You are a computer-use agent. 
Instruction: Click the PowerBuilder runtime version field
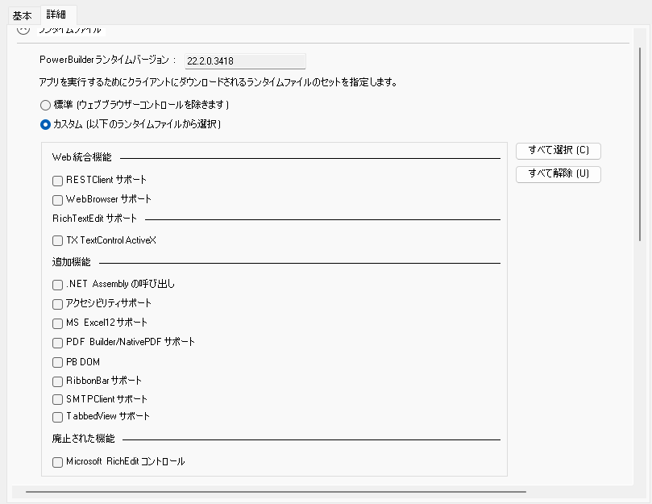tap(245, 60)
